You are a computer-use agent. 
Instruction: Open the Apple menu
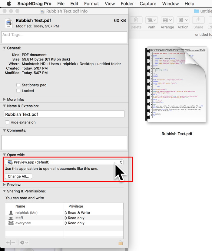pyautogui.click(x=9, y=4)
